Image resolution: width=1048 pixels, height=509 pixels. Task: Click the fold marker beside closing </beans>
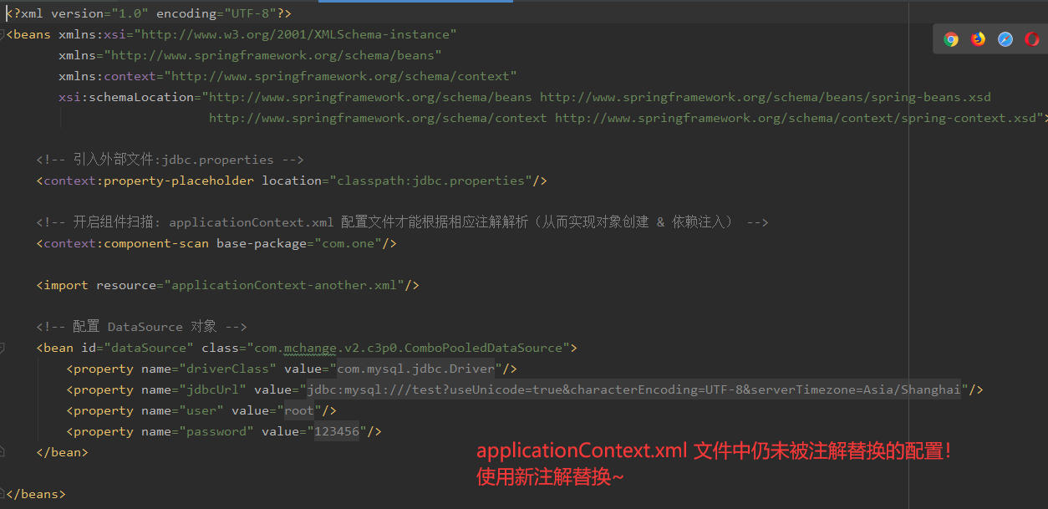pos(3,494)
